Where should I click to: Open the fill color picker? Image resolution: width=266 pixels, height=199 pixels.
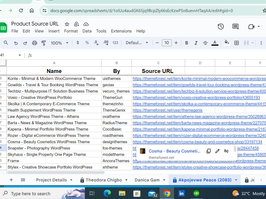point(227,42)
